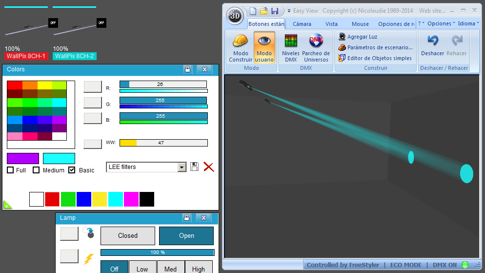Image resolution: width=485 pixels, height=273 pixels.
Task: Select Modo usuario eye icon
Action: 264,48
